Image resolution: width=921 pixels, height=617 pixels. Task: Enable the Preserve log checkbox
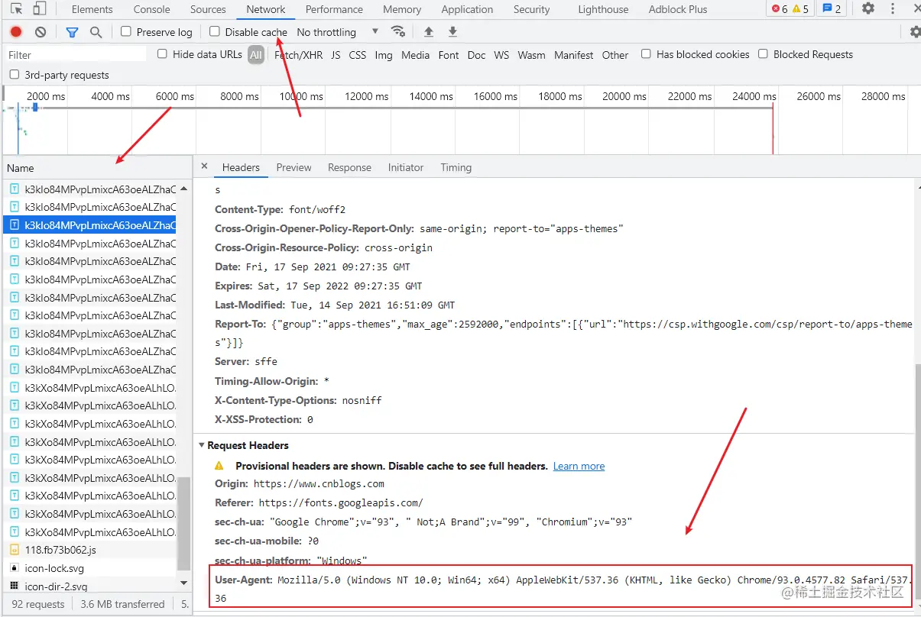click(126, 31)
